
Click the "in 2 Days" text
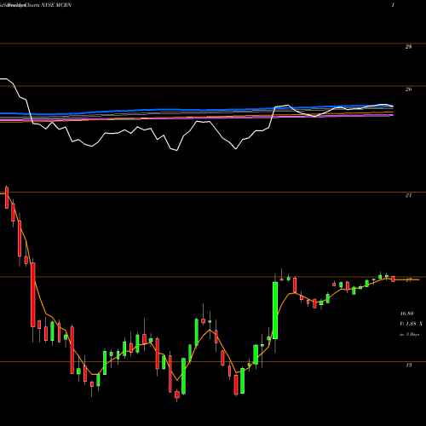[x=409, y=335]
